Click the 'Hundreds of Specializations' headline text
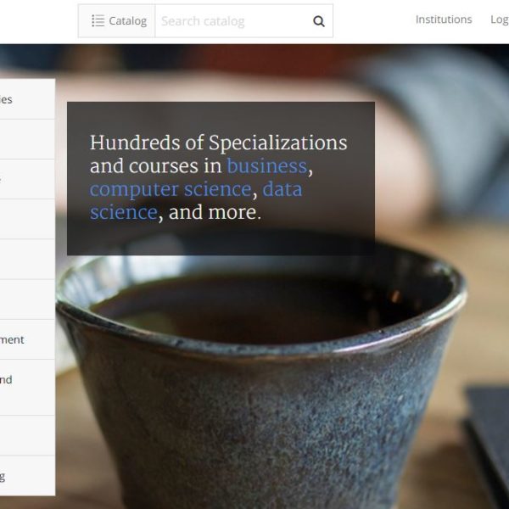Viewport: 509px width, 509px height. click(219, 143)
